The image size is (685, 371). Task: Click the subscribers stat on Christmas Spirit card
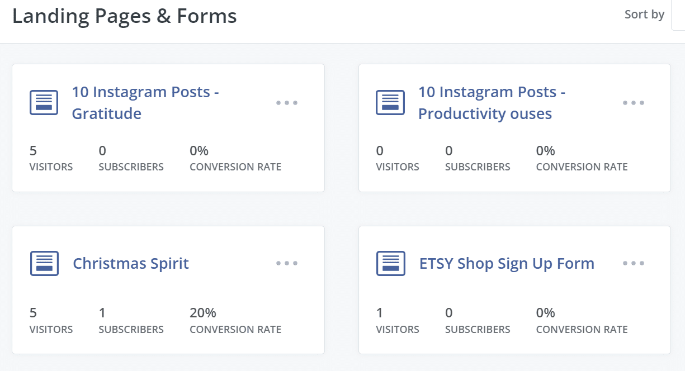[x=131, y=320]
